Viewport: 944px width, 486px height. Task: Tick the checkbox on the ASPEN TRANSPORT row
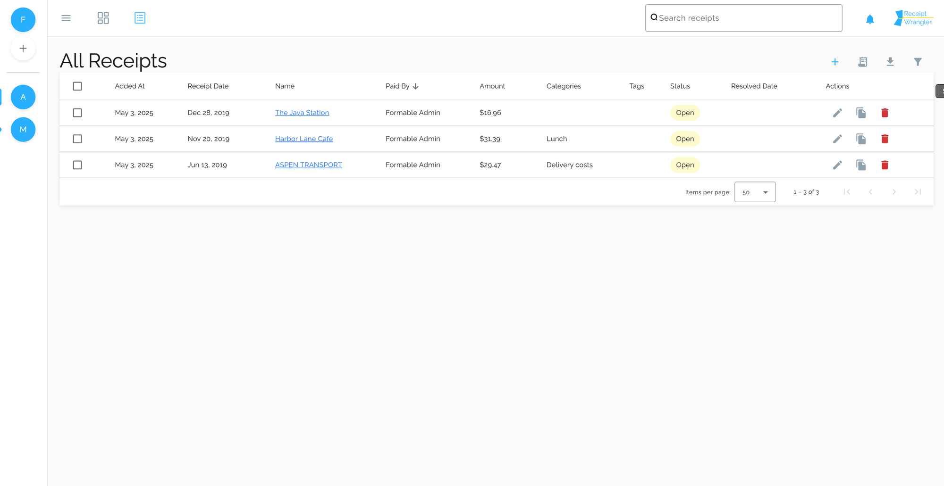(x=77, y=165)
